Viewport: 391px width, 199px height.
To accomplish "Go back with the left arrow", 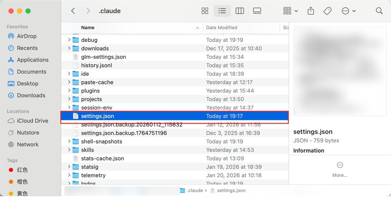I will point(73,11).
